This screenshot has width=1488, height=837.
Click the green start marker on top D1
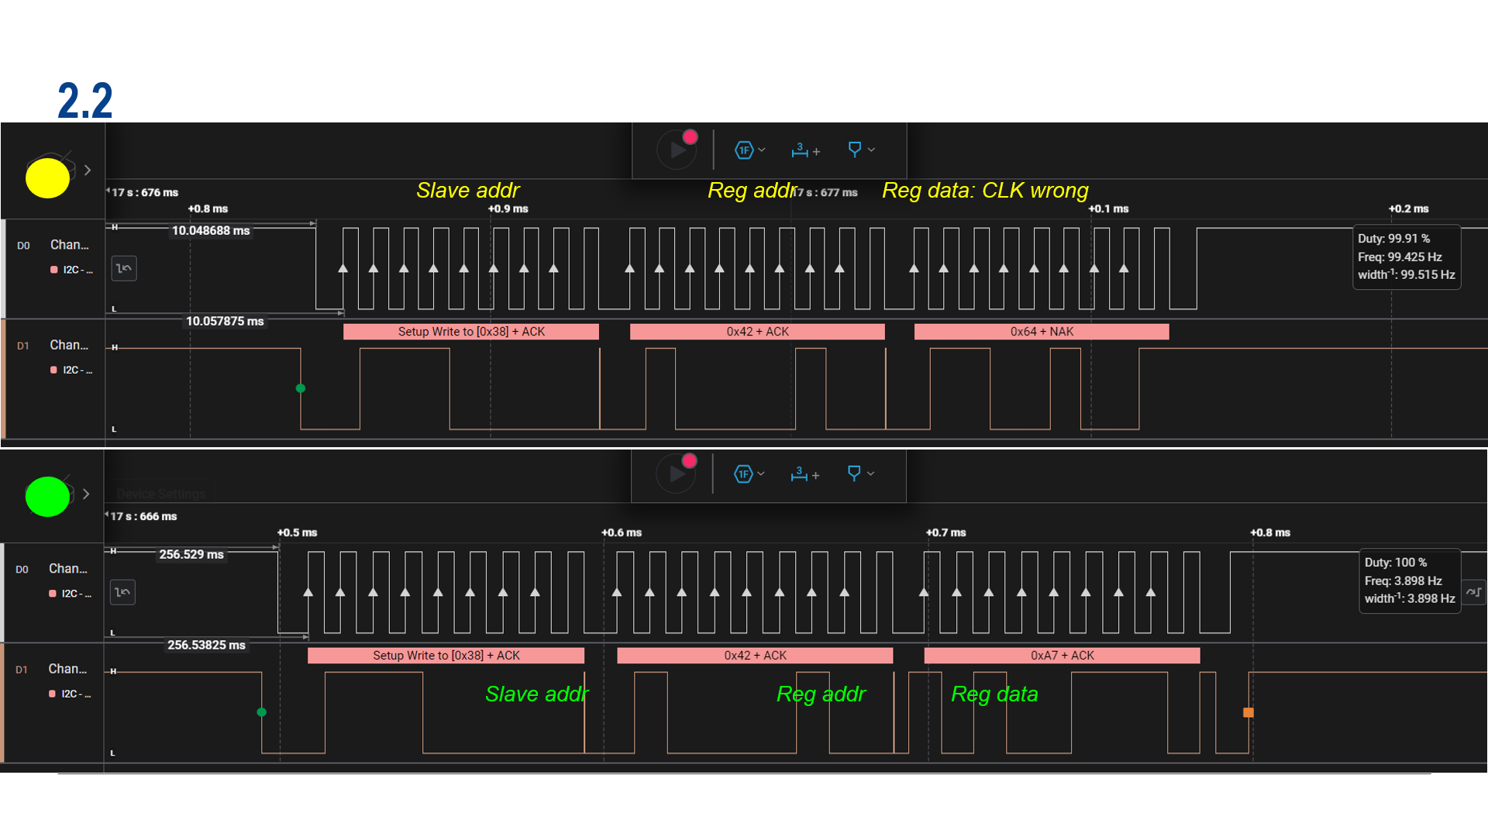click(301, 388)
